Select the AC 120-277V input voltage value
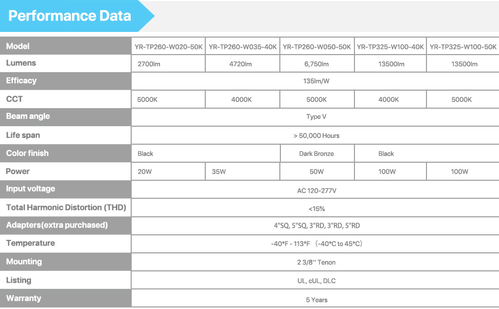Screen dimensions: 499x309 316,191
